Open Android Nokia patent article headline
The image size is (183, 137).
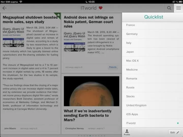pyautogui.click(x=88, y=22)
